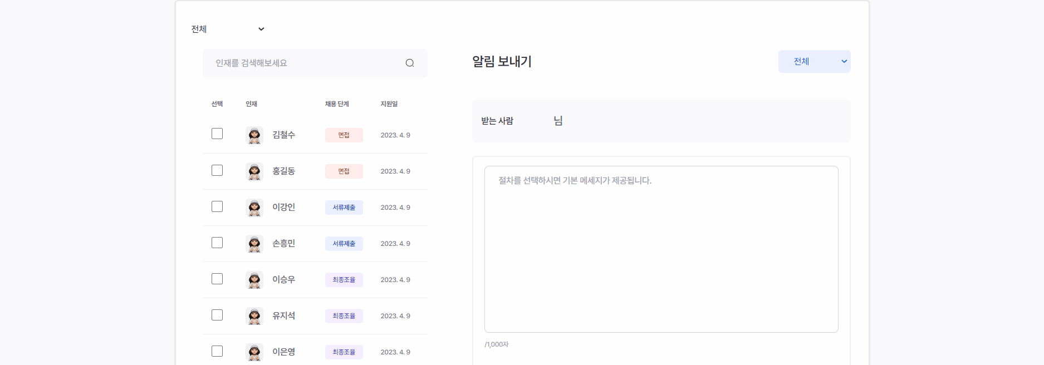1044x365 pixels.
Task: Click the 서류제출 badge for 손흥민
Action: tap(344, 244)
